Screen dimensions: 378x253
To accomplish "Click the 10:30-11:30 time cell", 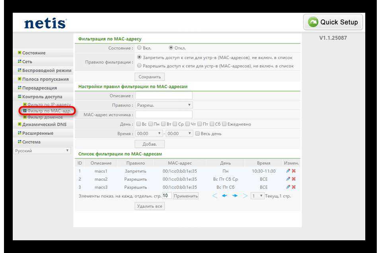I will 263,171.
